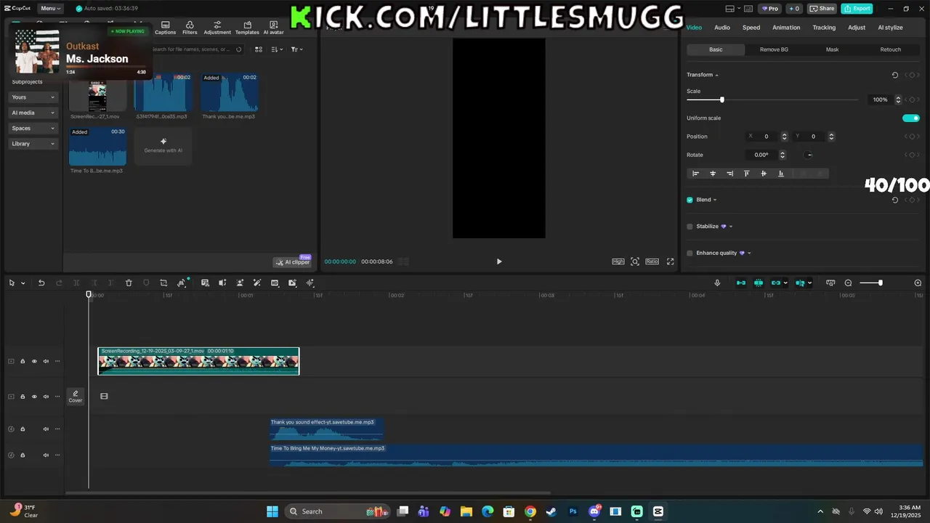Undo with the undo arrow in timeline toolbar
Screen dimensions: 930x523
pos(41,283)
